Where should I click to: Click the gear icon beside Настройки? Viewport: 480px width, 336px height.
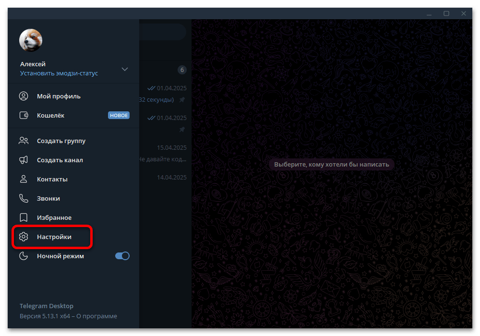[24, 237]
